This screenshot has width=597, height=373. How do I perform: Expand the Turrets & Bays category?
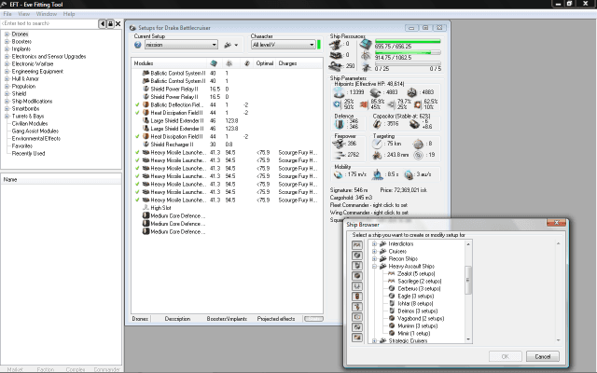point(7,116)
